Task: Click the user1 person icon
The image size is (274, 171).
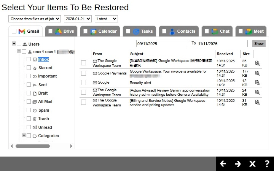Action: point(30,52)
